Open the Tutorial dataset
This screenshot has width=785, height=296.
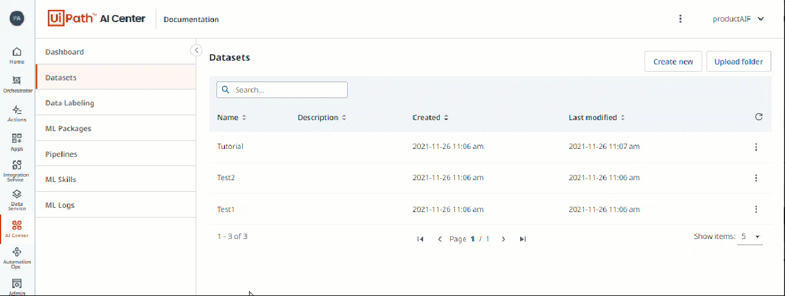[231, 146]
